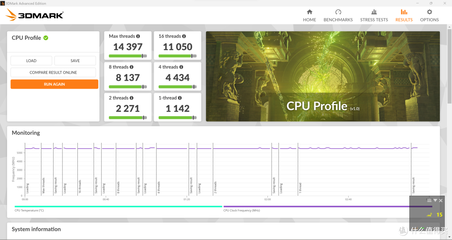Click the vertical scrollbar thumb
This screenshot has width=452, height=240.
coord(449,66)
